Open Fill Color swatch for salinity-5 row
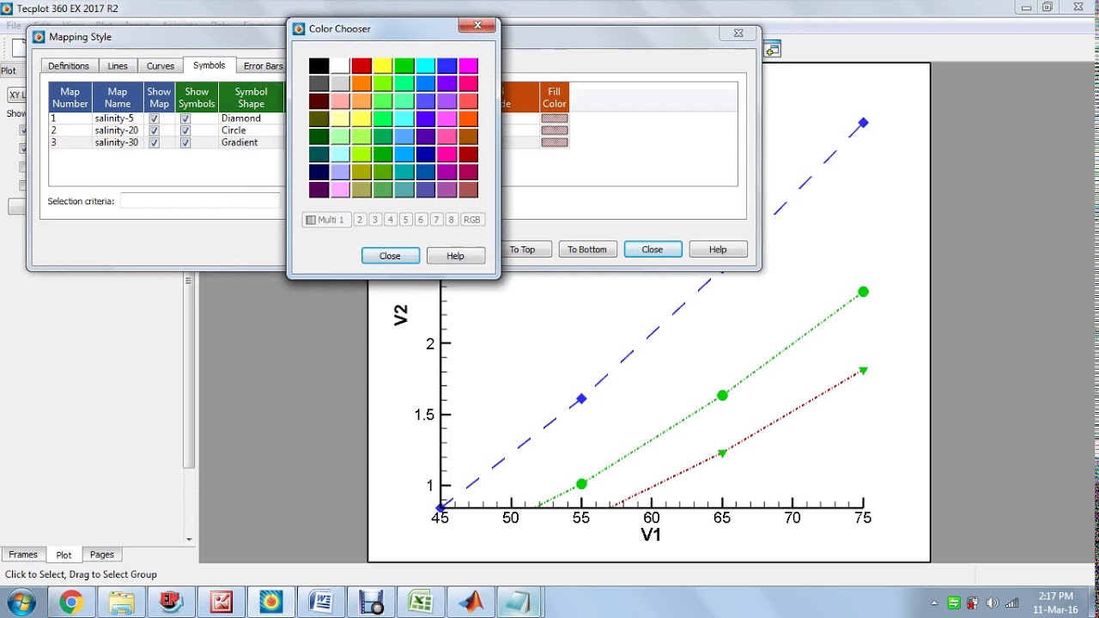The width and height of the screenshot is (1099, 618). click(x=555, y=118)
